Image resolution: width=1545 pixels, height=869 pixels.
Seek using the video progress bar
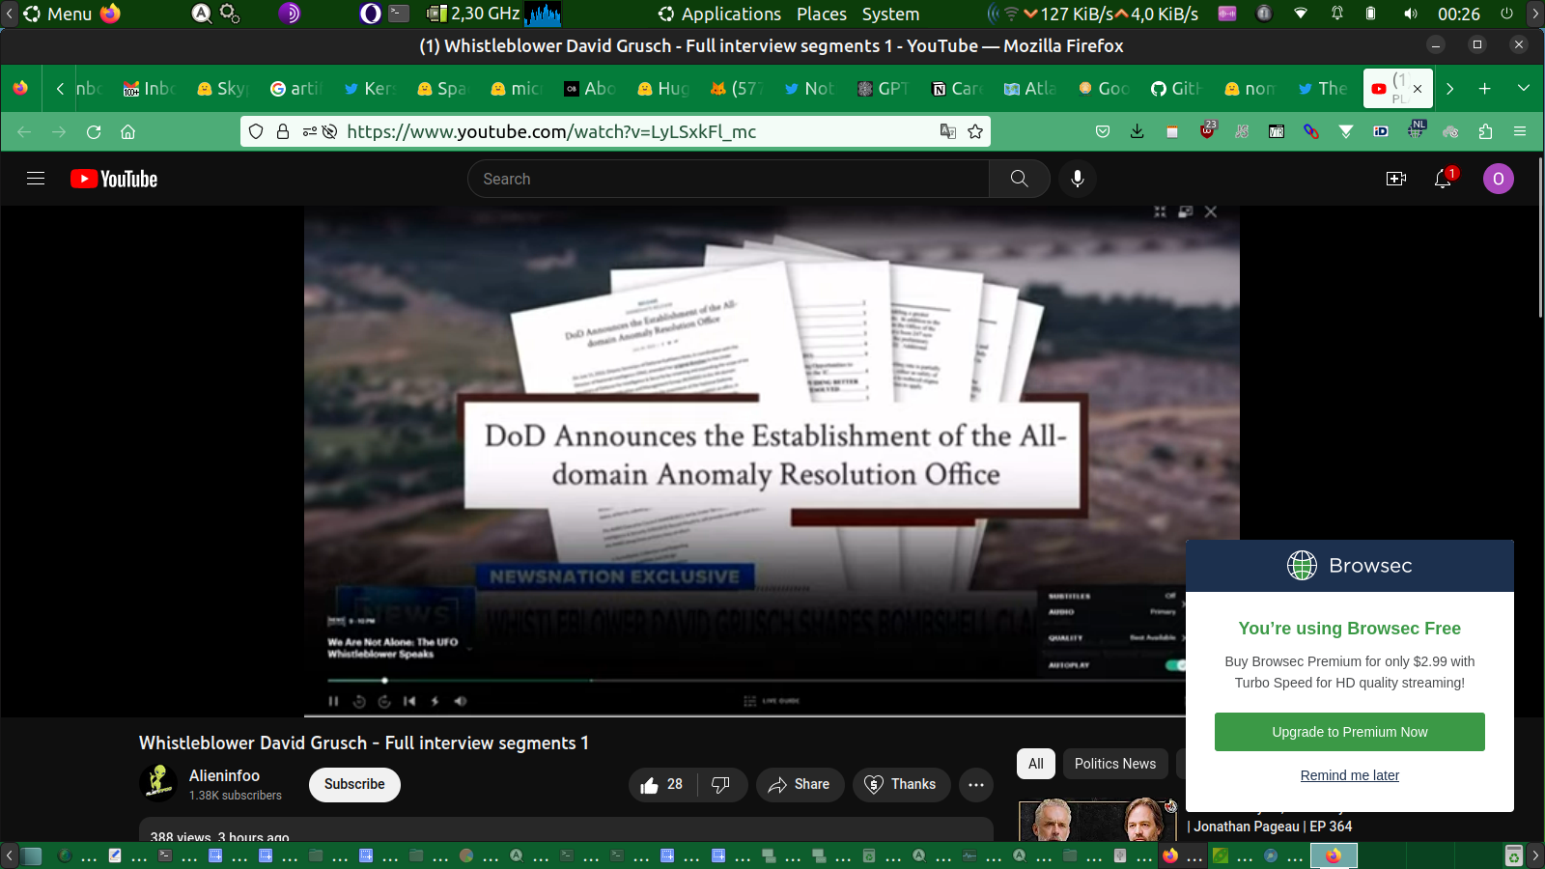[x=756, y=681]
